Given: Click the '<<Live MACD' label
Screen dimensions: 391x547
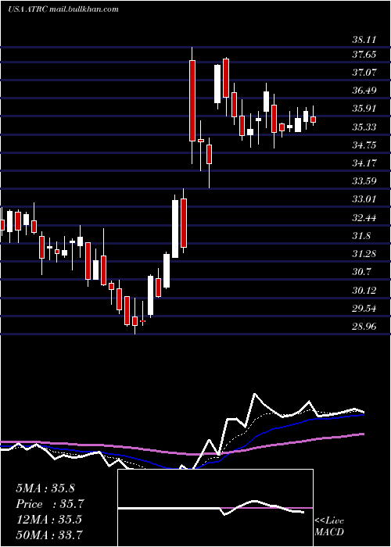Looking at the screenshot, I should [x=329, y=527].
